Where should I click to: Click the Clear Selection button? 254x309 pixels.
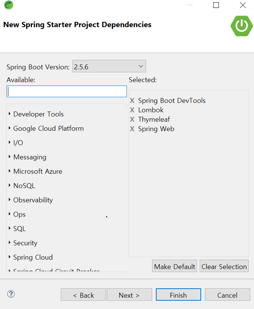[224, 266]
